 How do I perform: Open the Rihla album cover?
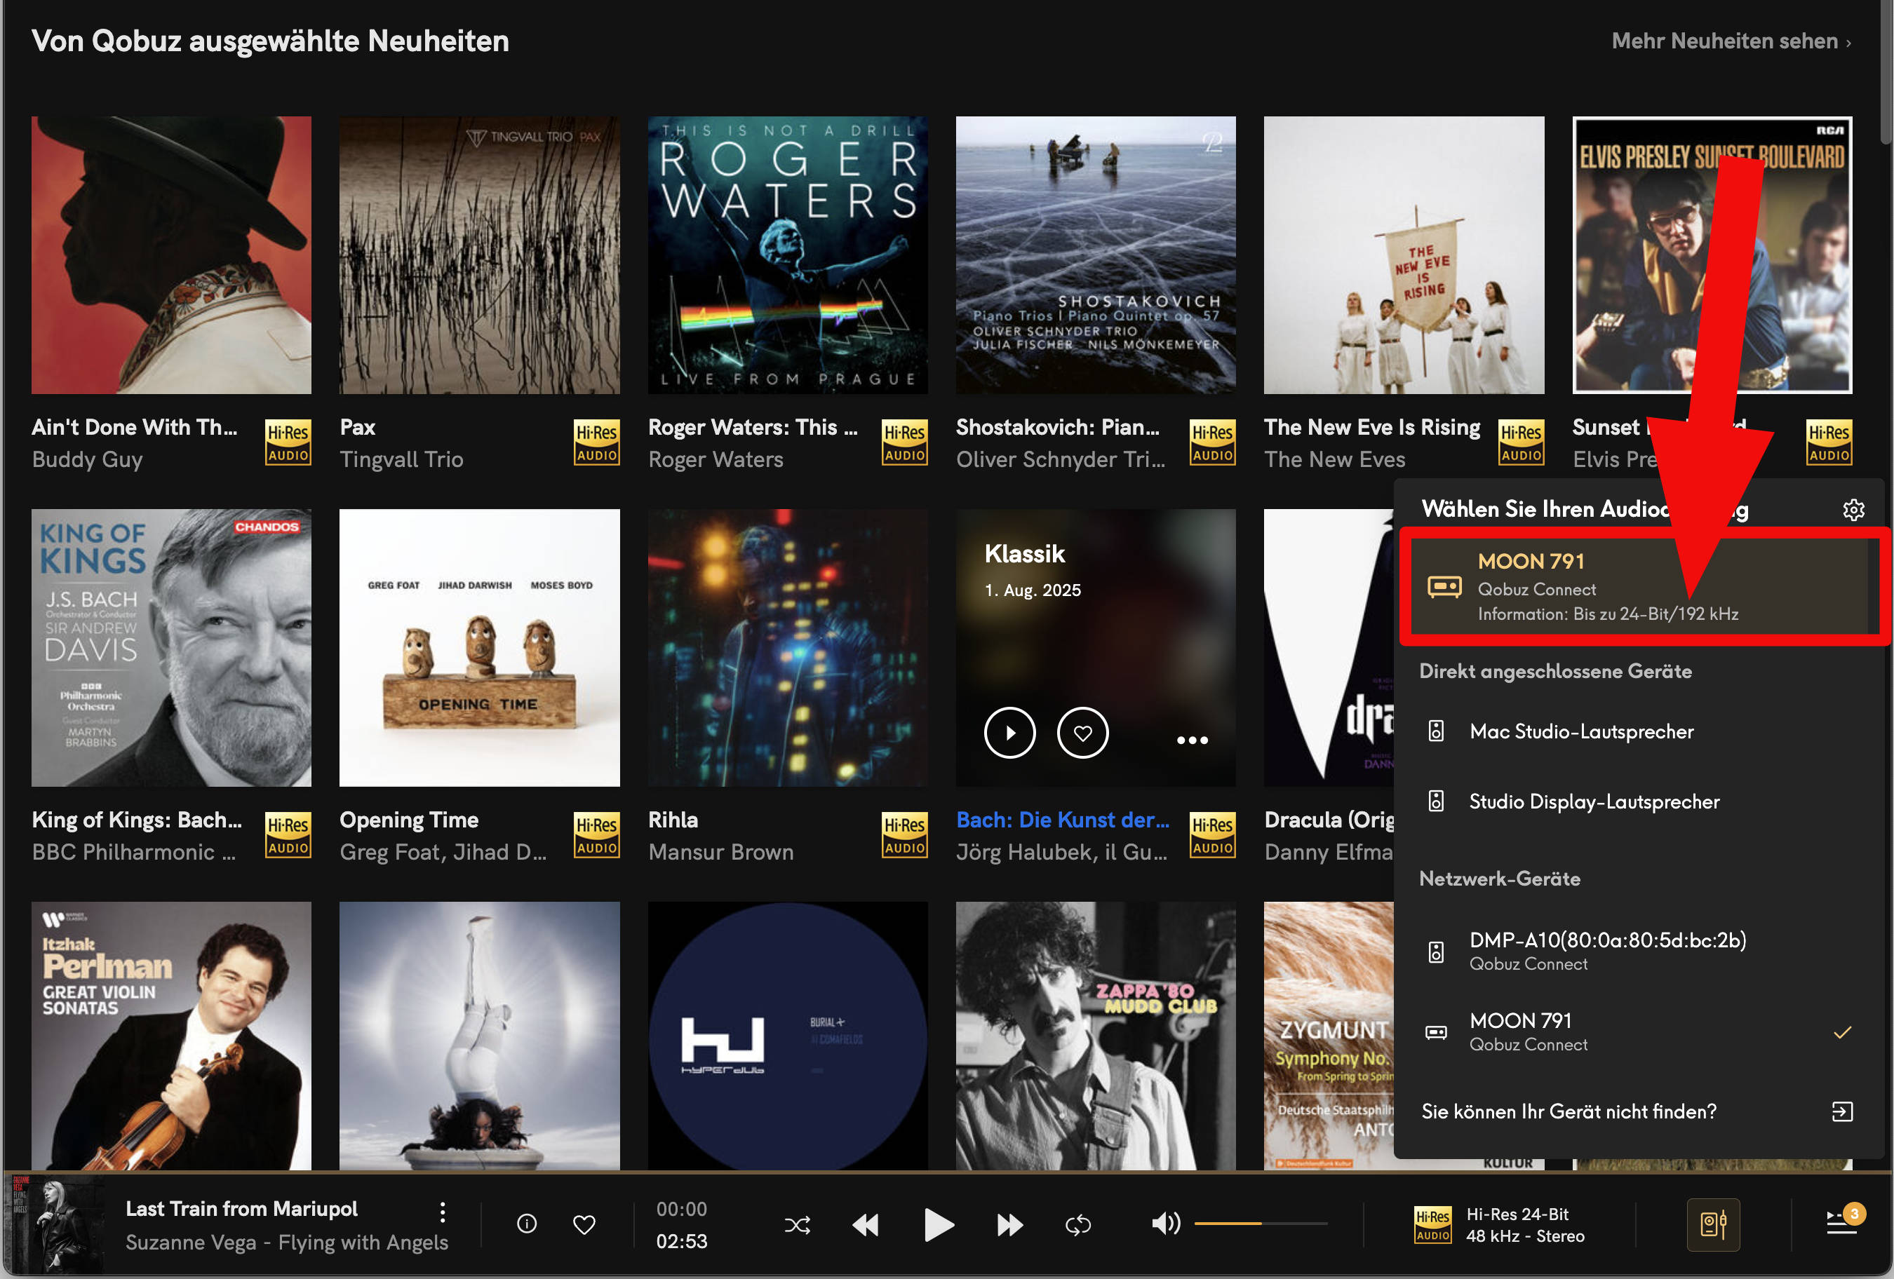(x=787, y=648)
